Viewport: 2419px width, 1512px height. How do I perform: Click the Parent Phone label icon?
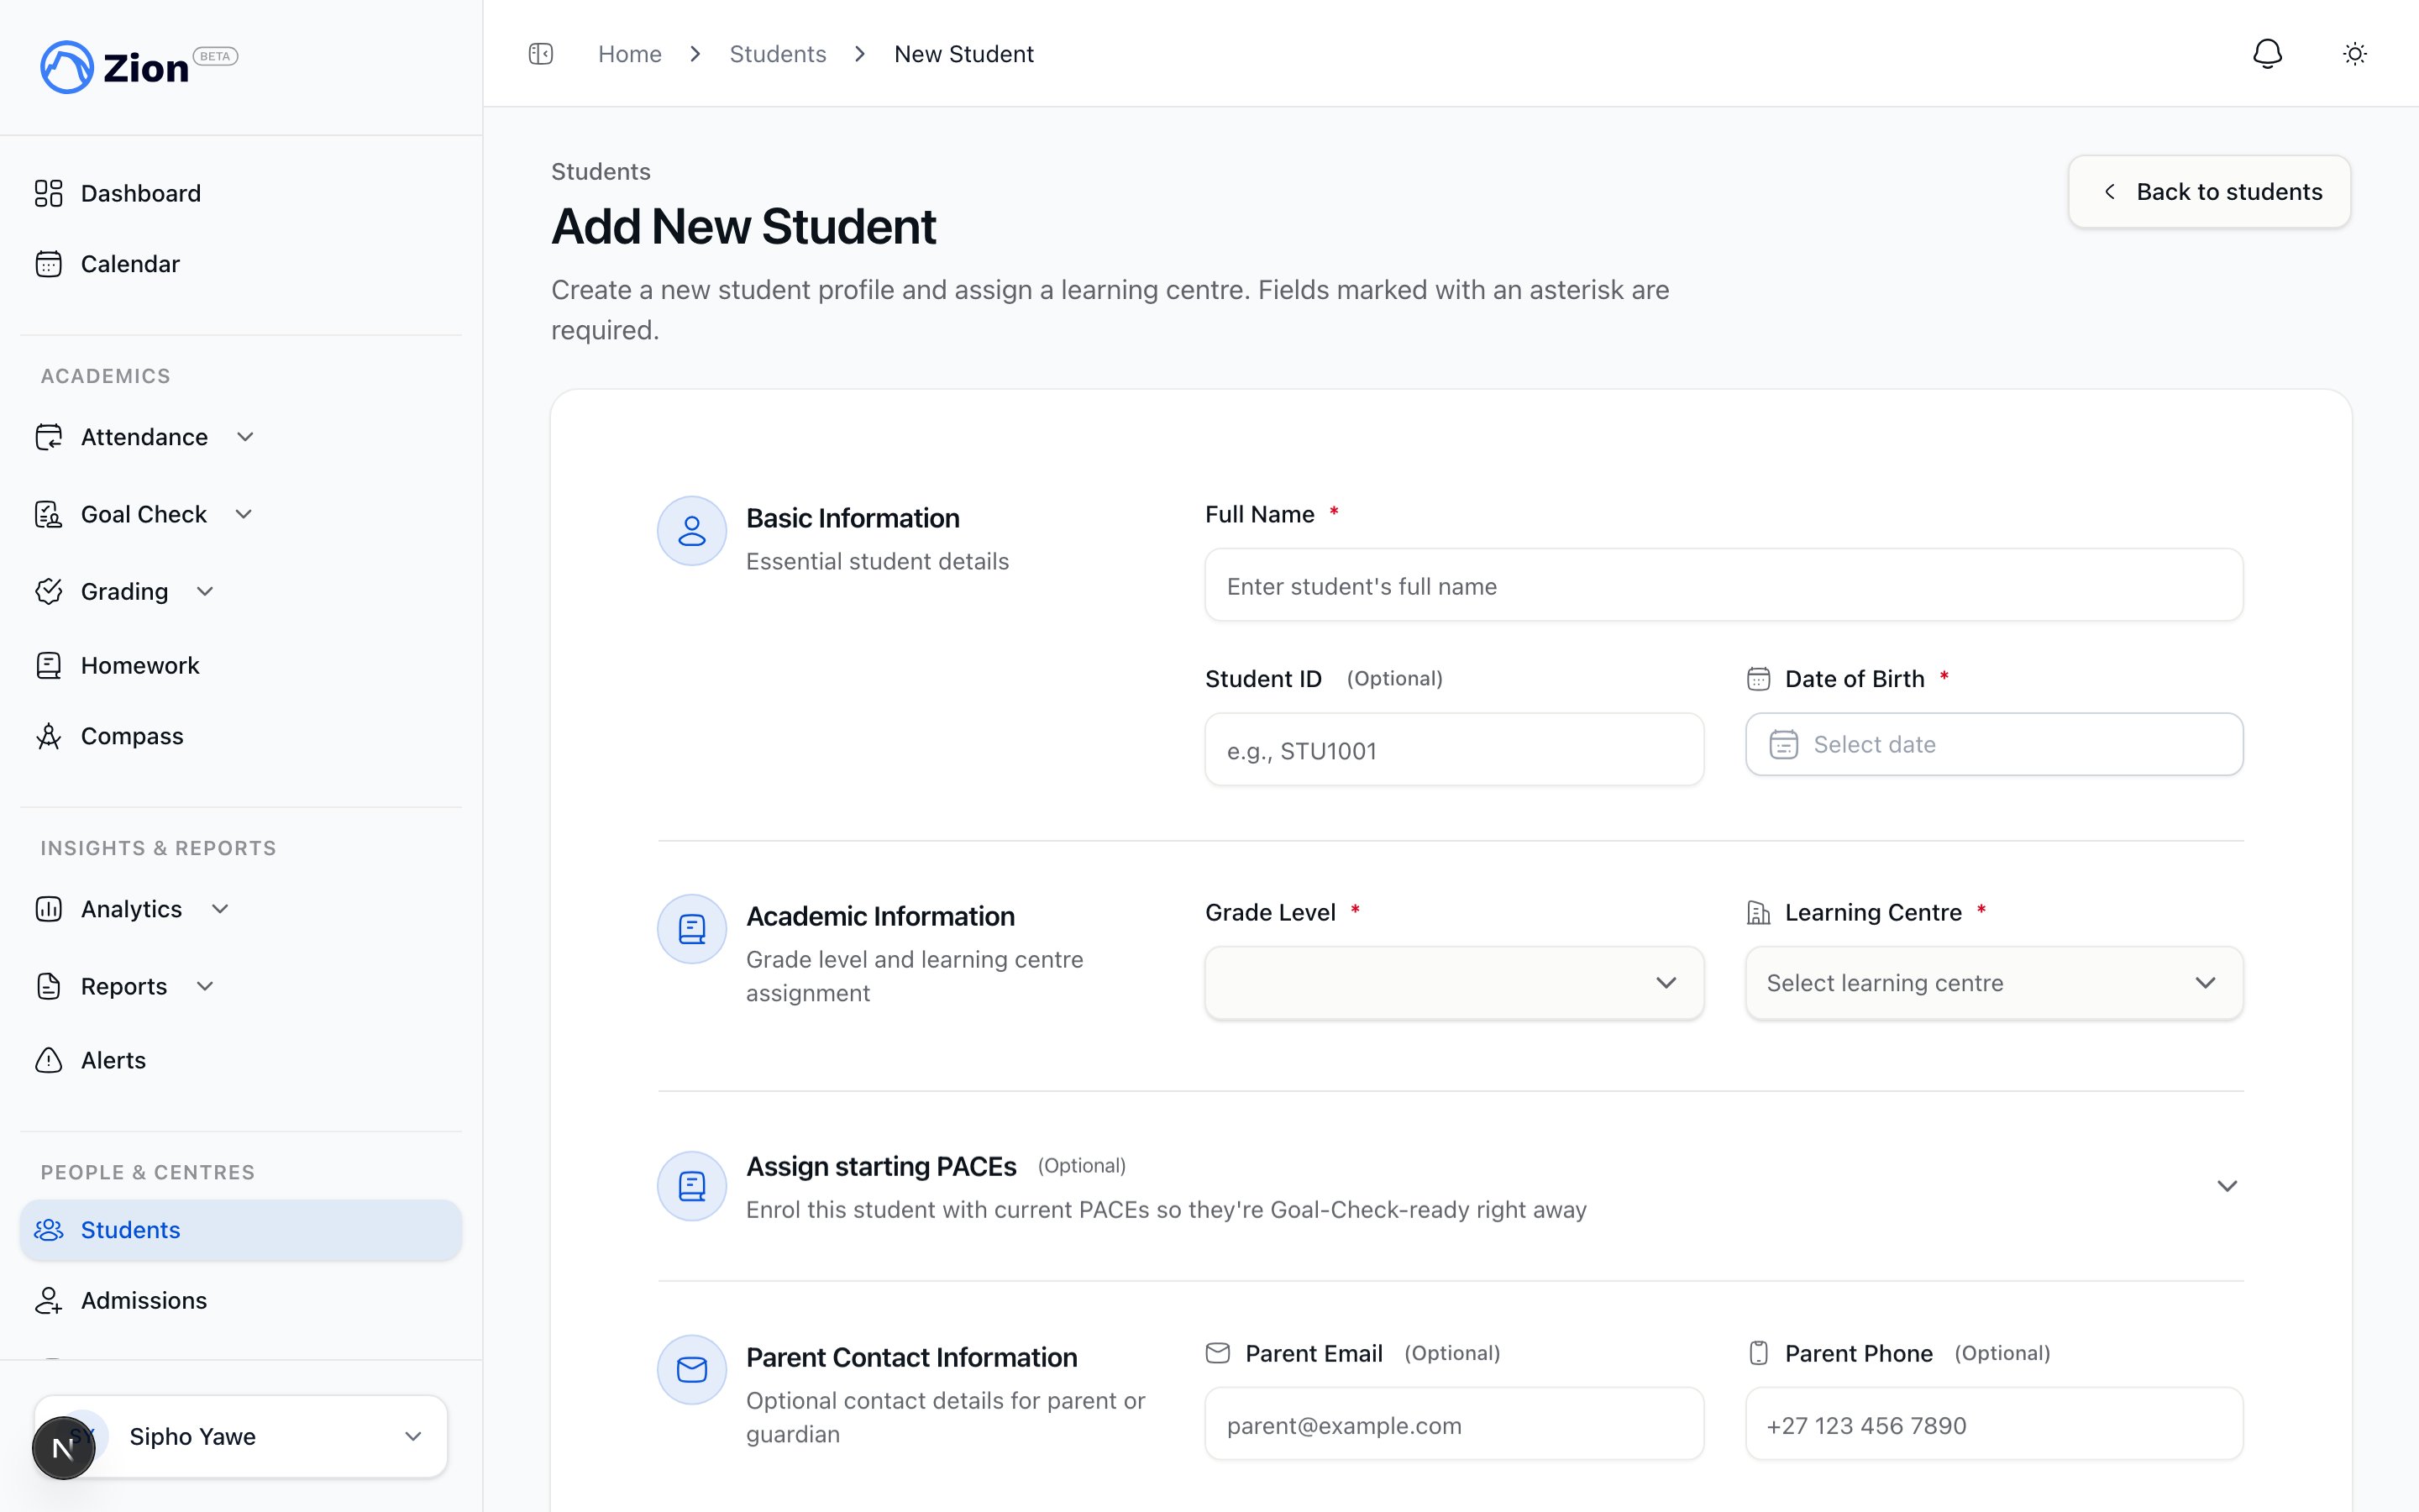tap(1758, 1353)
